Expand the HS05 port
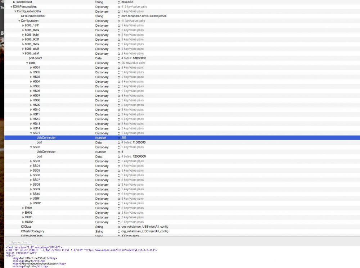Screen dimensions: 360x268 coord(31,86)
